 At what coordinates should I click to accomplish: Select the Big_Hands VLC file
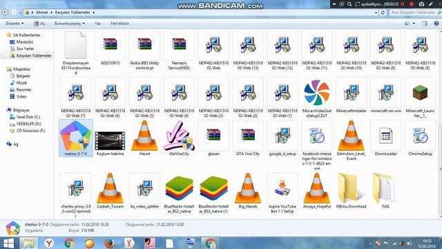(x=248, y=191)
